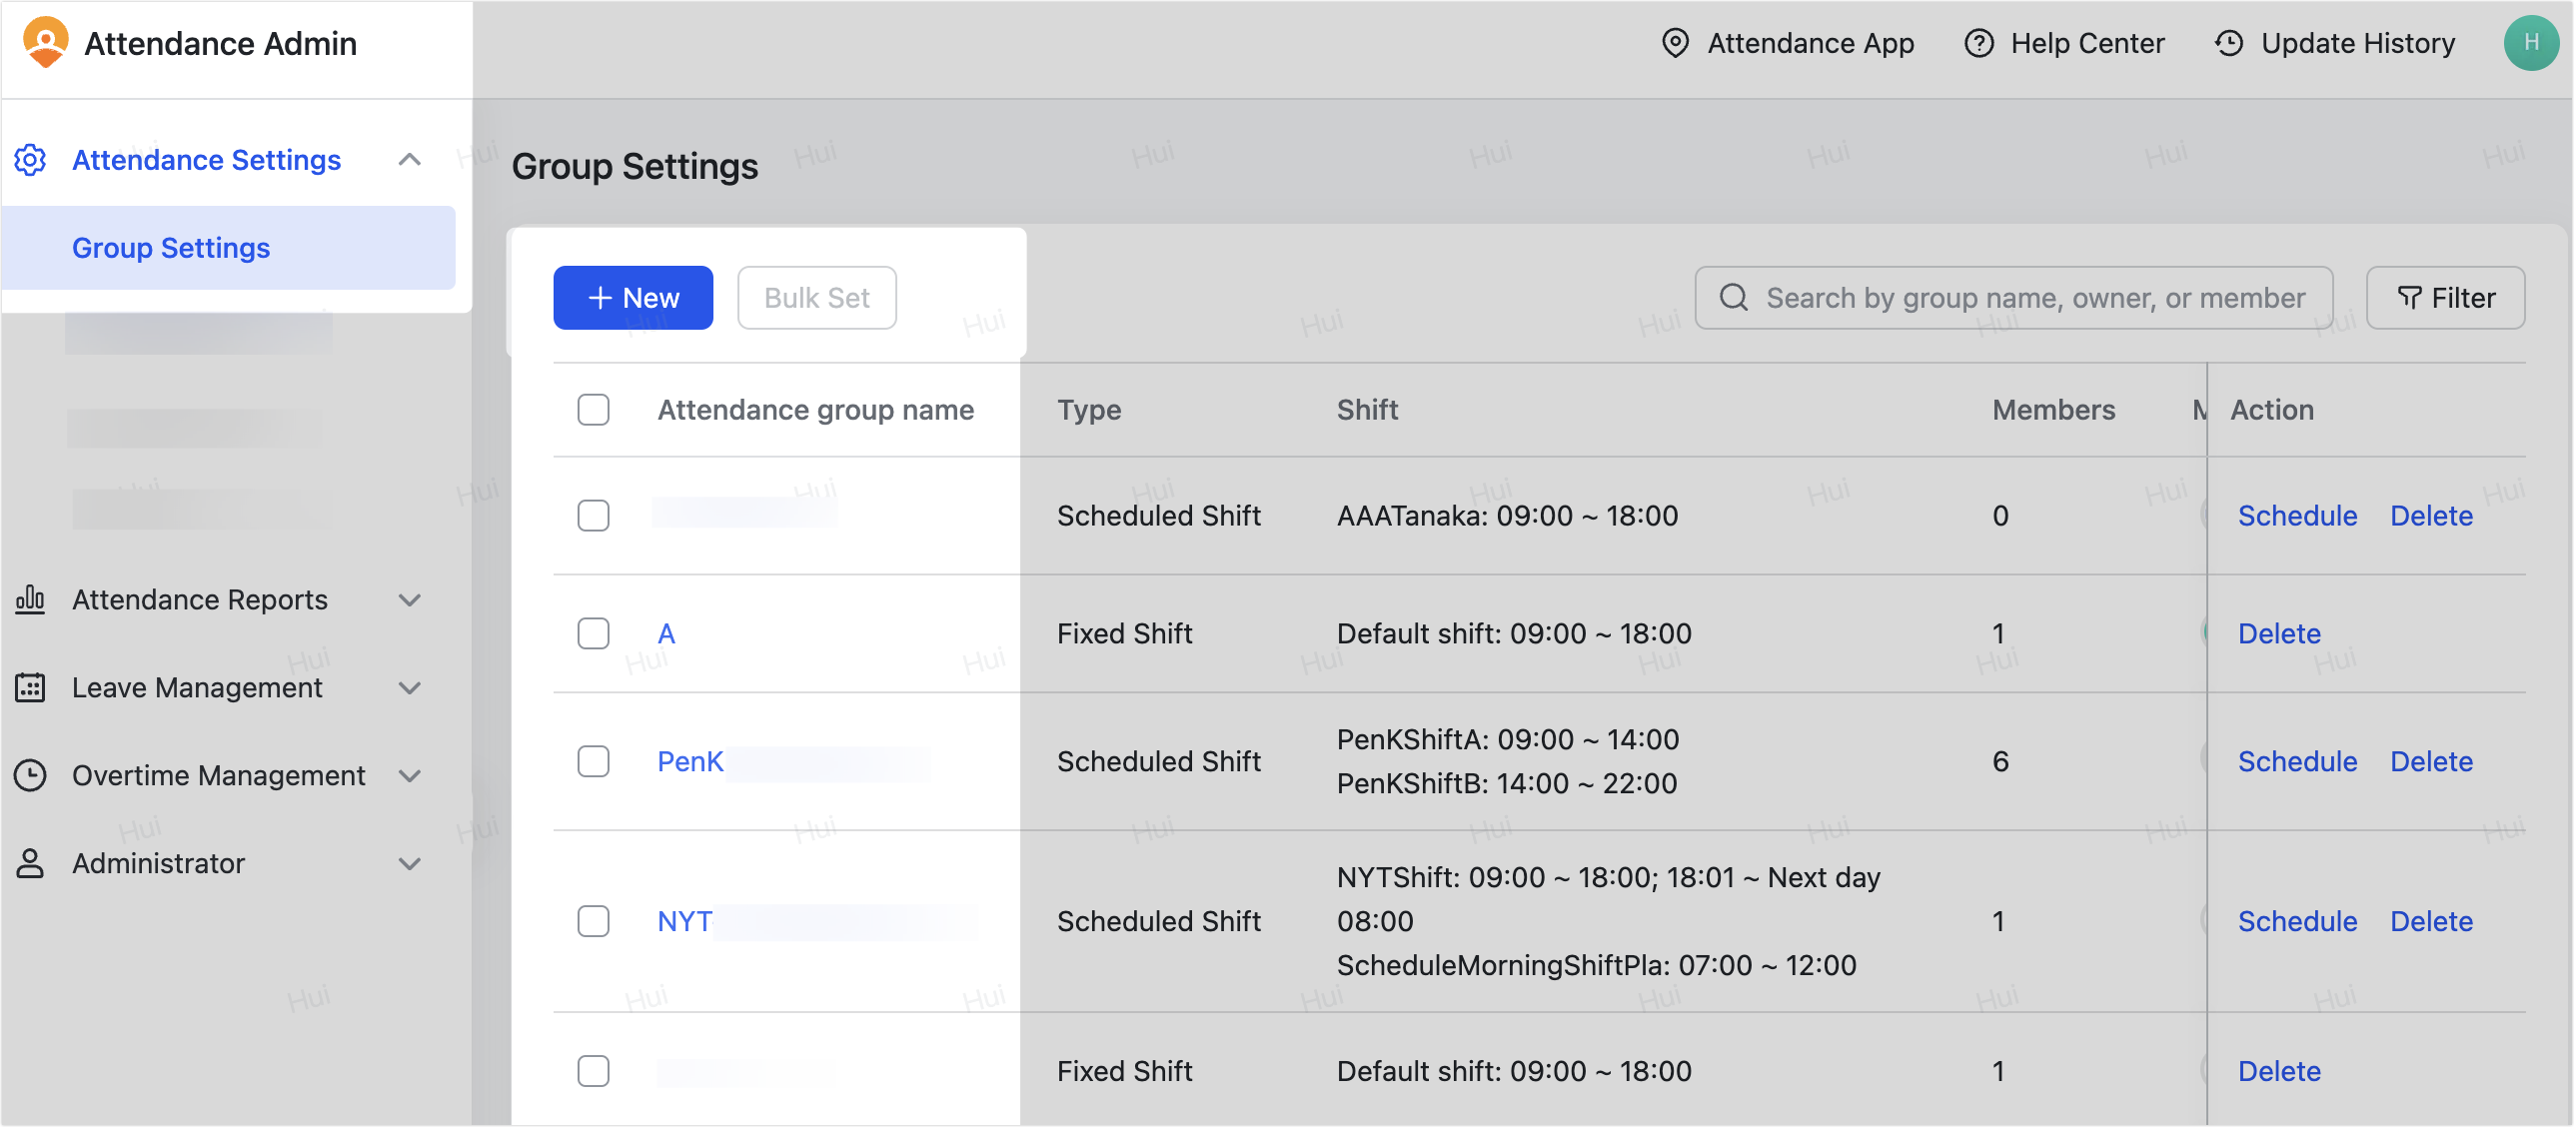Click the Attendance Admin logo icon
2574x1127 pixels.
[x=46, y=43]
